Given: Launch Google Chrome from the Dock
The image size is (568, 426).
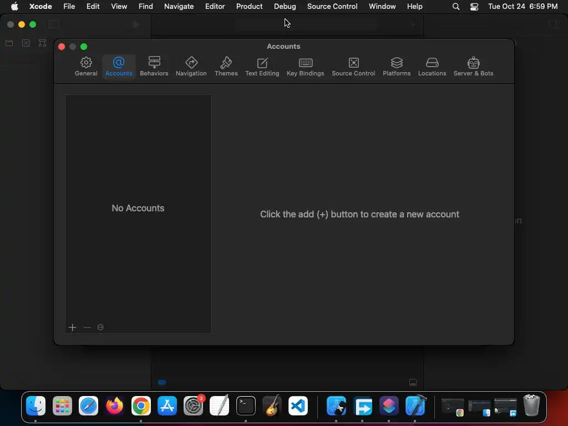Looking at the screenshot, I should pos(141,405).
